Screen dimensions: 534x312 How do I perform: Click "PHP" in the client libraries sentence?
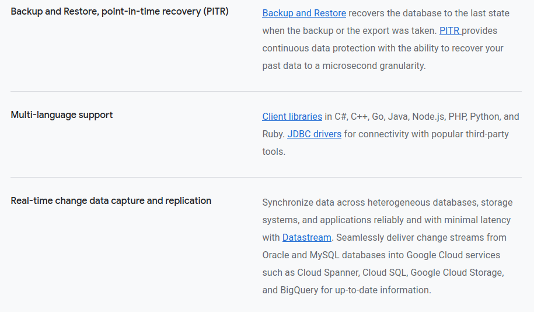click(x=458, y=116)
